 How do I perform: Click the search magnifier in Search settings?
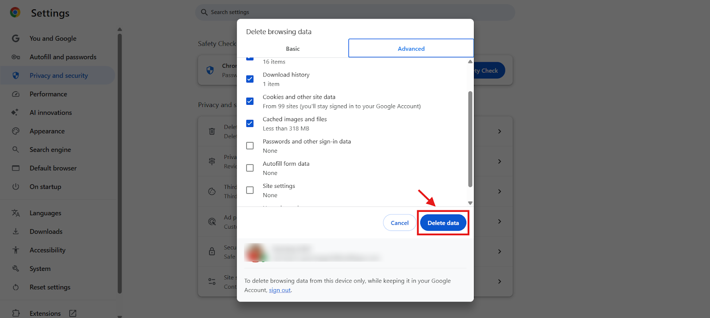point(204,12)
